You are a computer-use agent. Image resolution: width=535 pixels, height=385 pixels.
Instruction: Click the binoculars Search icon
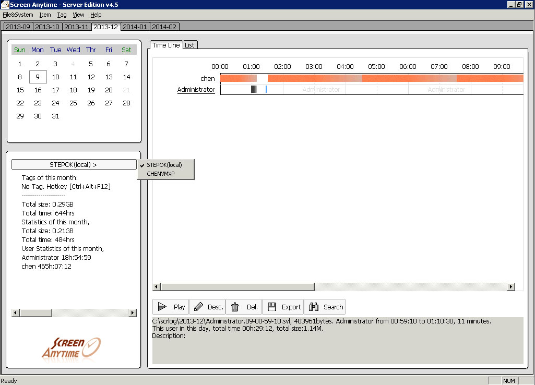(313, 307)
